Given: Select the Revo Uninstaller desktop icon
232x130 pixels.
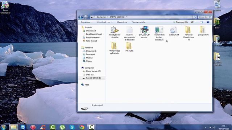Looking at the screenshot, I should point(5,7).
